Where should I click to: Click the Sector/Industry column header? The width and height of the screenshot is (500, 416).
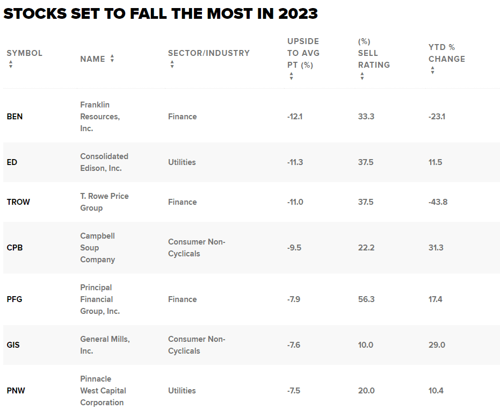(208, 53)
